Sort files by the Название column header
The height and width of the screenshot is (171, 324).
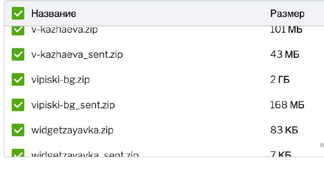tap(54, 14)
